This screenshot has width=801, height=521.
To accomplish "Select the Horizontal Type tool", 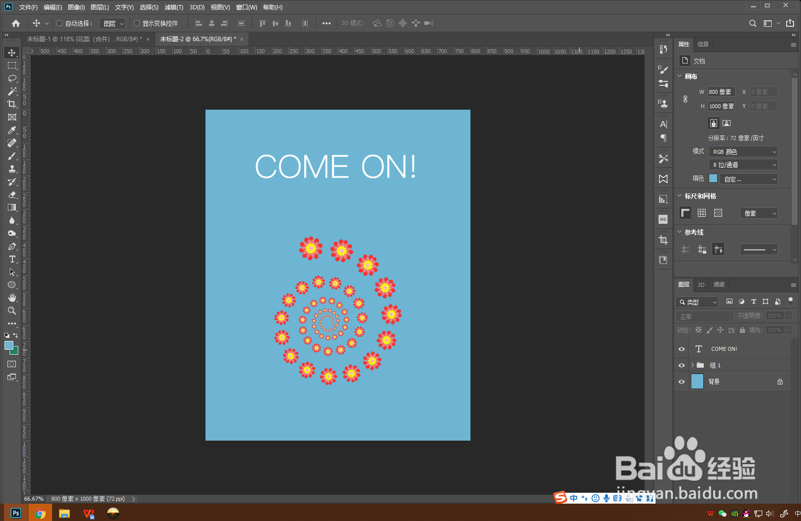I will (12, 259).
